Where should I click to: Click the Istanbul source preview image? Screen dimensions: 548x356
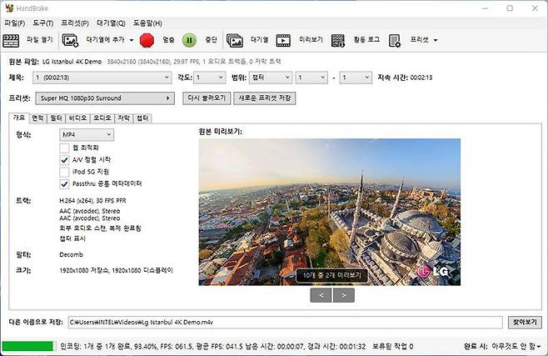330,213
